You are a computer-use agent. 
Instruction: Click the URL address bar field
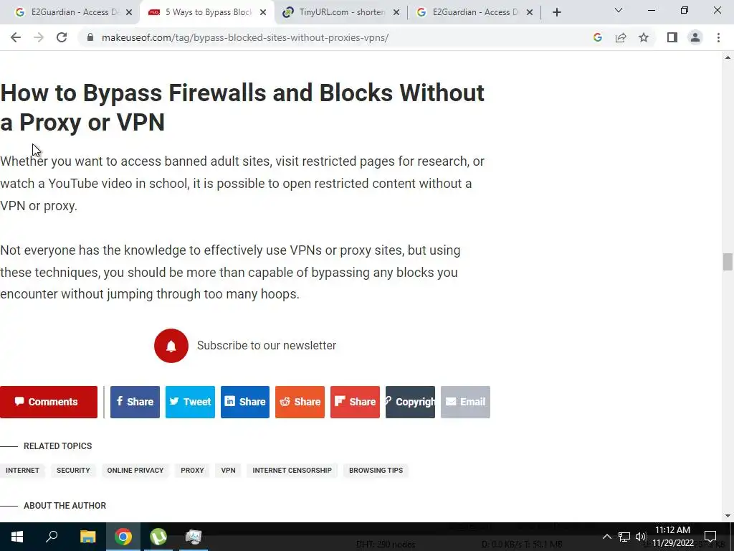point(337,37)
